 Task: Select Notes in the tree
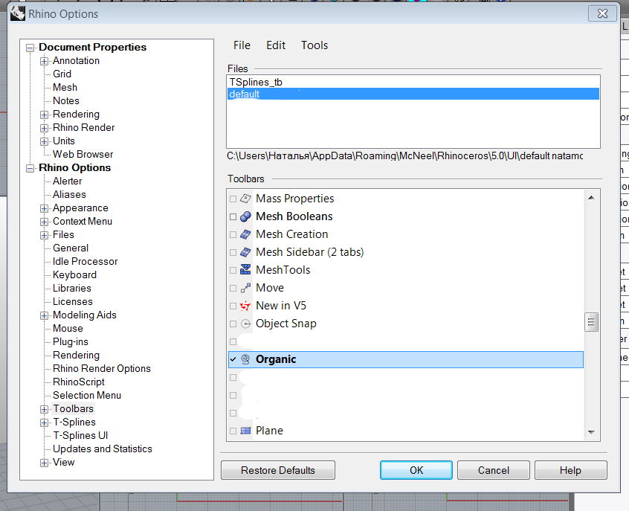(66, 100)
